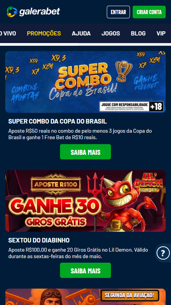The image size is (171, 305).
Task: Click the Aposte R$100 gold badge
Action: (x=56, y=184)
